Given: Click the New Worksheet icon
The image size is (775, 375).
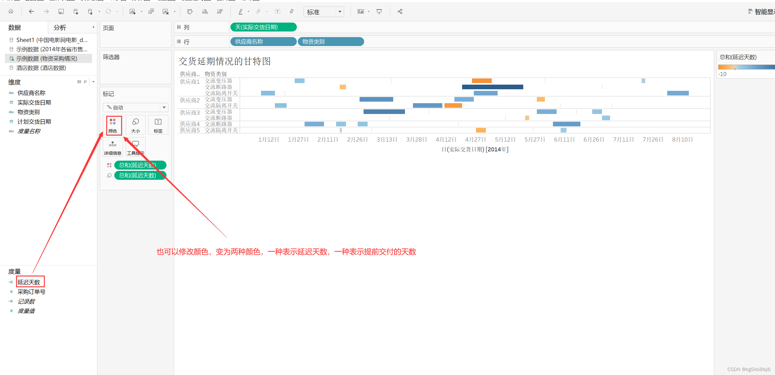Looking at the screenshot, I should click(x=133, y=11).
